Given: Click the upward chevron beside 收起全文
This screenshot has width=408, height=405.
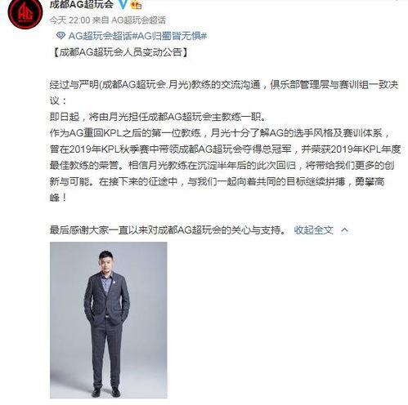Looking at the screenshot, I should tap(344, 230).
